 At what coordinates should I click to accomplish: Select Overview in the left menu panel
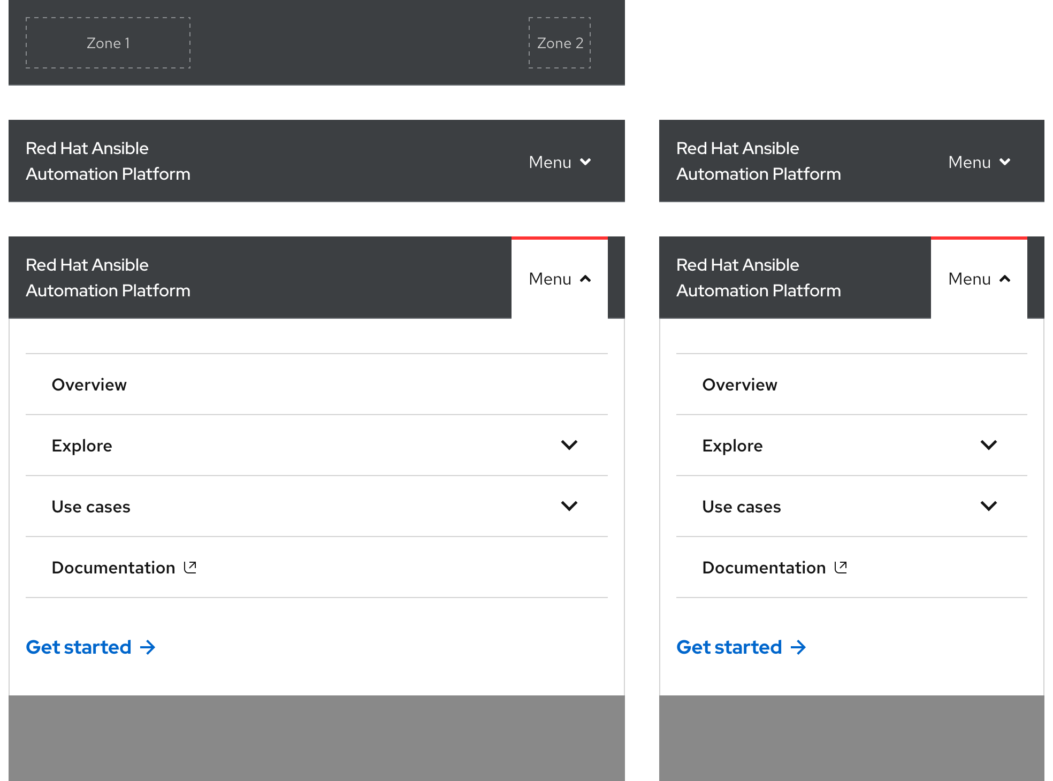[89, 385]
